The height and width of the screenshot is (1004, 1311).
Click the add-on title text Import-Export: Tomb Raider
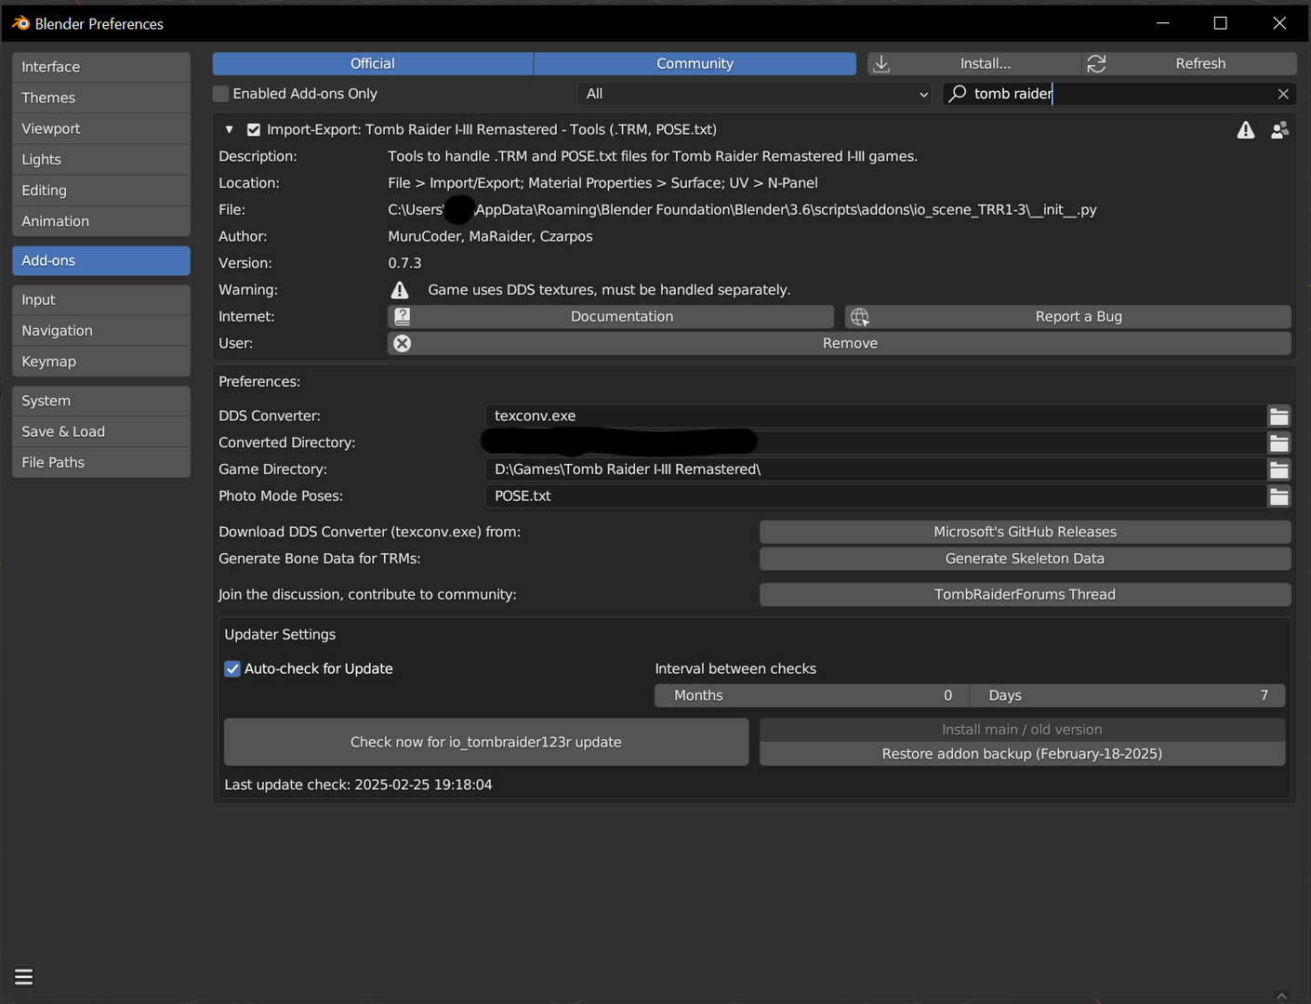pyautogui.click(x=491, y=129)
